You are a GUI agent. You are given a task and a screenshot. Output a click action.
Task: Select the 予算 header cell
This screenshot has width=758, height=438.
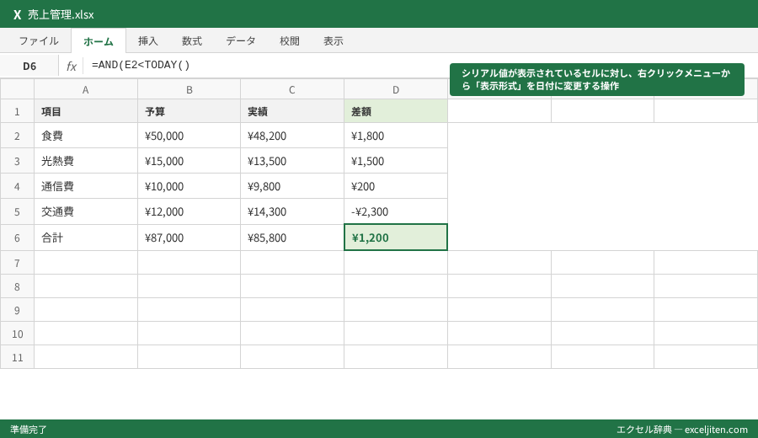[189, 111]
